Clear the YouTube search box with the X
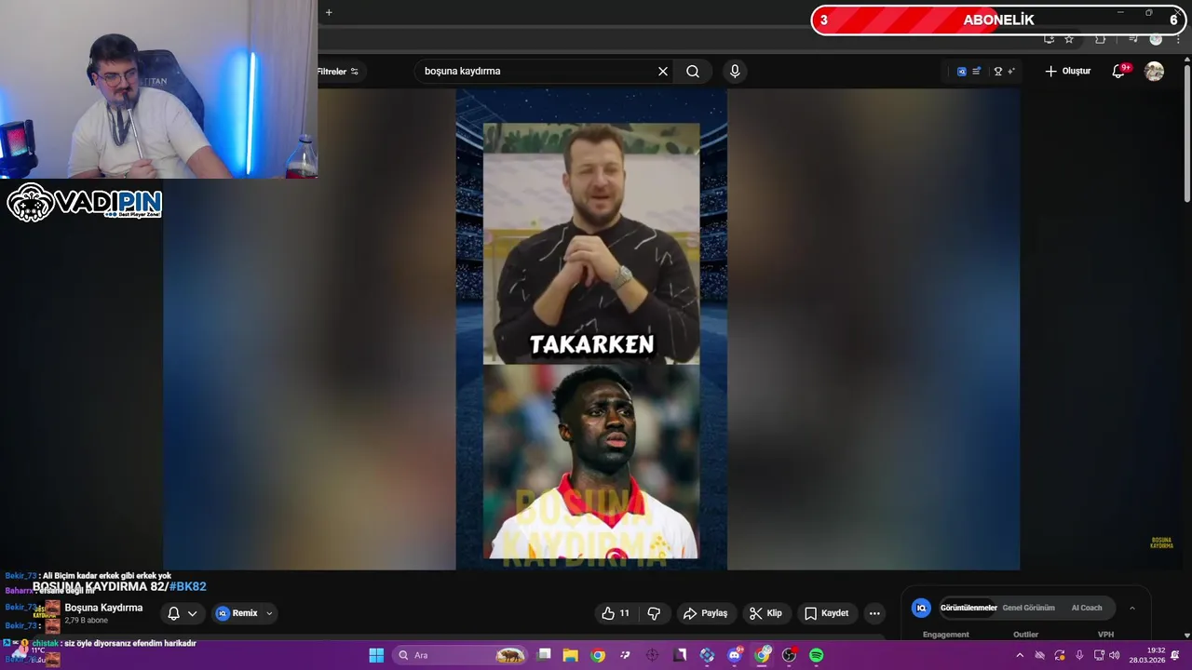The width and height of the screenshot is (1192, 670). pyautogui.click(x=663, y=71)
